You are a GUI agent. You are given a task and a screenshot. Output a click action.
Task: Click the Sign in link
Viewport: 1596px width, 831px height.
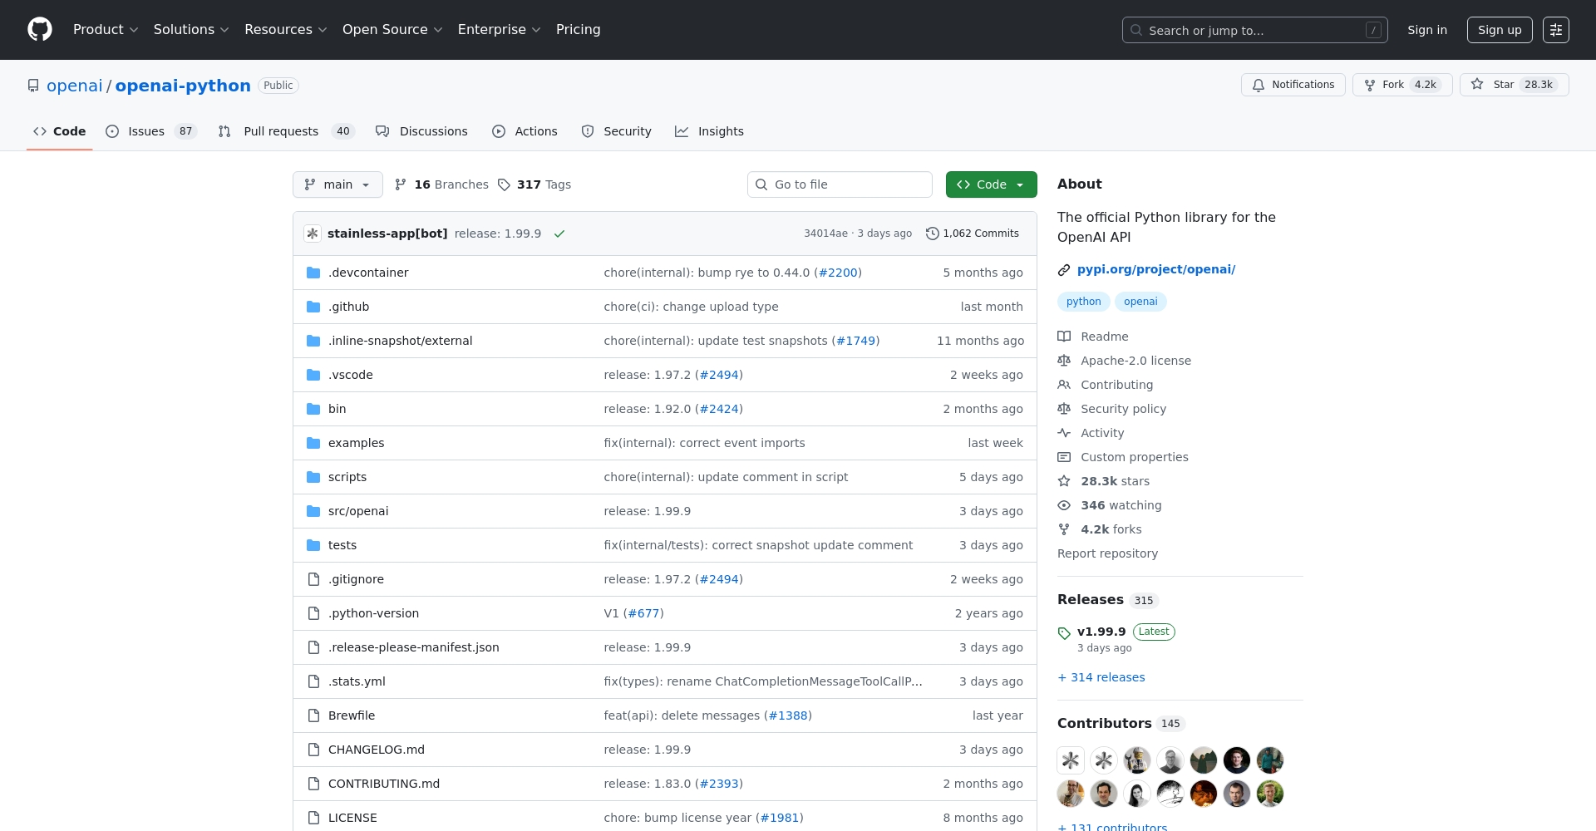click(x=1427, y=30)
